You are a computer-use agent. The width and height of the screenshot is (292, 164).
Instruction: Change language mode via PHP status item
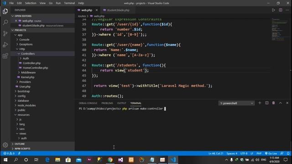click(259, 154)
